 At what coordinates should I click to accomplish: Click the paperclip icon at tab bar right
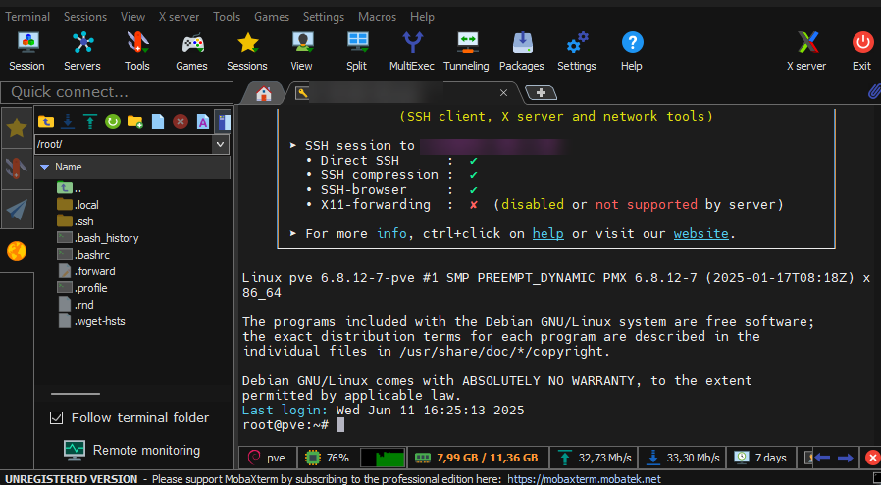pos(874,91)
